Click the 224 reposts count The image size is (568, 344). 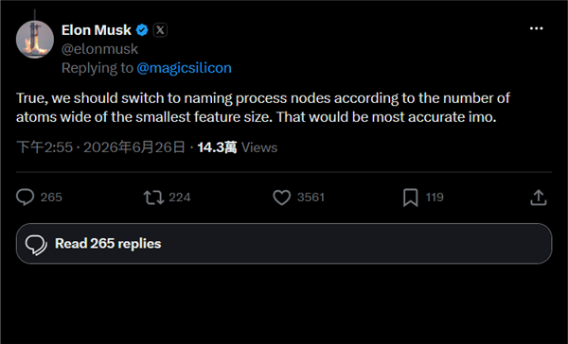point(180,198)
